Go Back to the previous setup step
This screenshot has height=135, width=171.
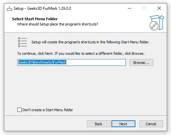tap(99, 124)
